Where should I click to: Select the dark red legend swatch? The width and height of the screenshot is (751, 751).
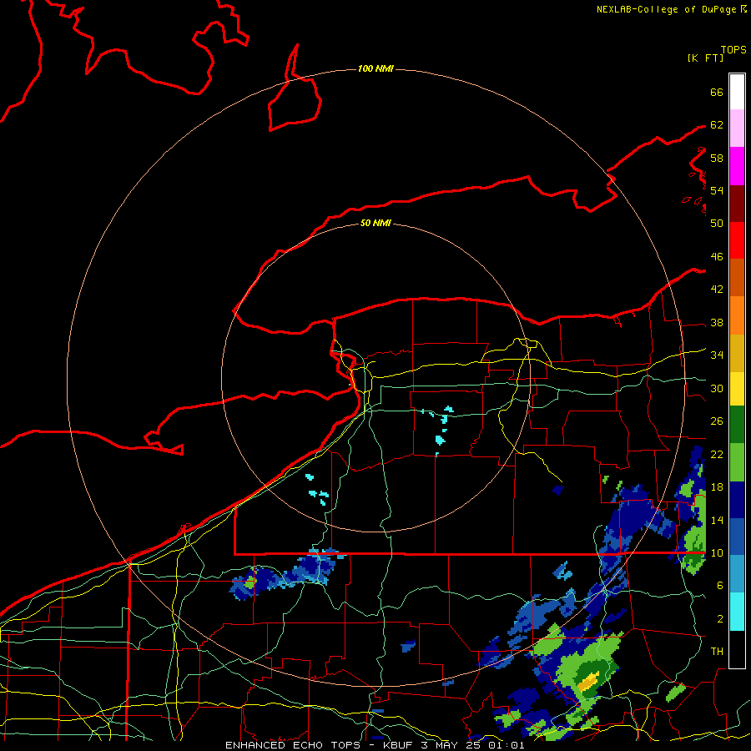737,204
